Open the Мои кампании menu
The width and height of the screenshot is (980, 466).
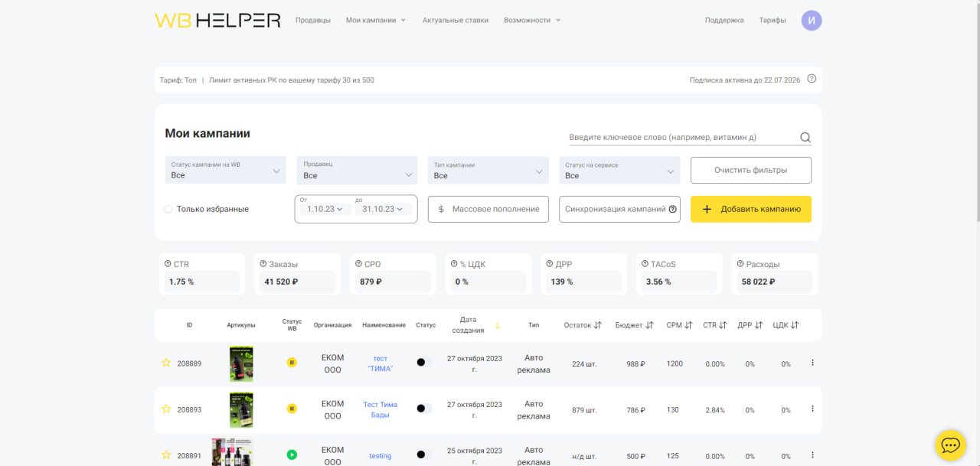tap(376, 21)
